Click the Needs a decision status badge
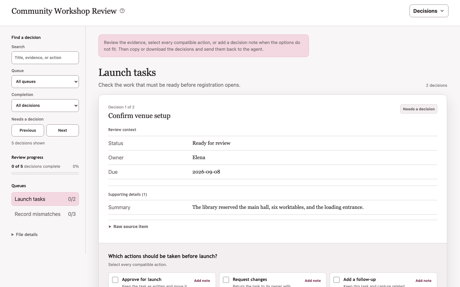The image size is (460, 287). pyautogui.click(x=419, y=109)
